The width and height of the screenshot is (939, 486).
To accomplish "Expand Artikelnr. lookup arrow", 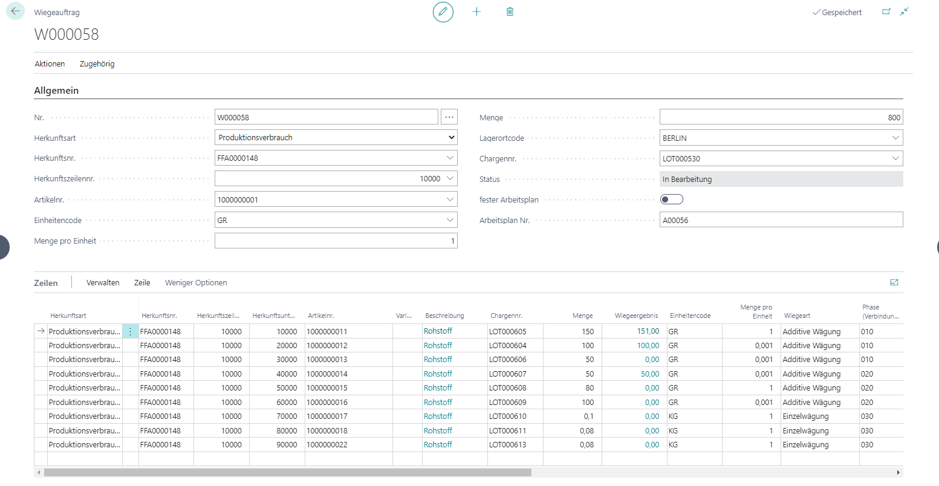I will coord(450,199).
